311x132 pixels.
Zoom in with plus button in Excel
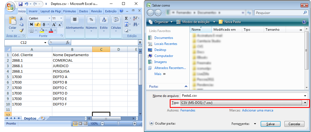pyautogui.click(x=135, y=124)
